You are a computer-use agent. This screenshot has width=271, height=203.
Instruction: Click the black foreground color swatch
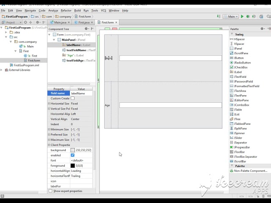73,166
